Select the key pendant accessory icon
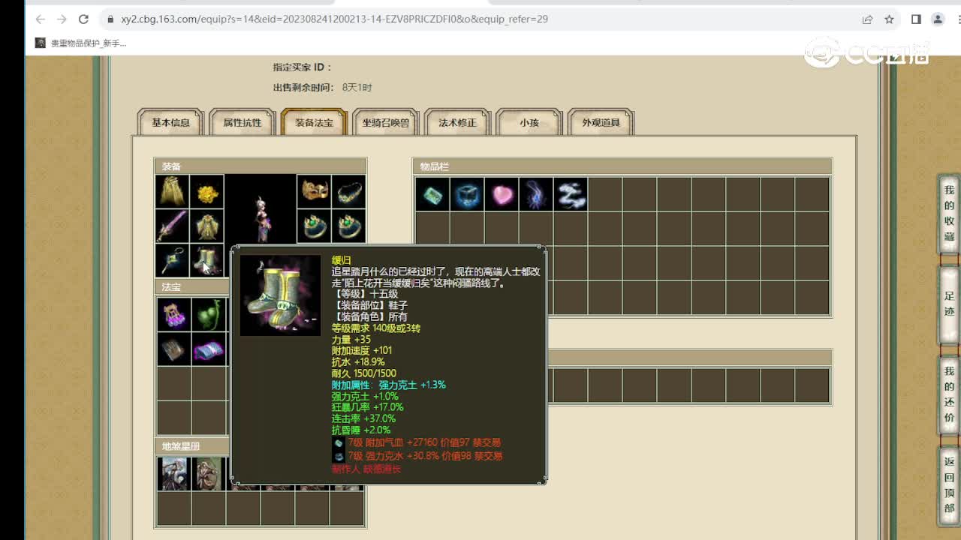Image resolution: width=961 pixels, height=540 pixels. [173, 259]
